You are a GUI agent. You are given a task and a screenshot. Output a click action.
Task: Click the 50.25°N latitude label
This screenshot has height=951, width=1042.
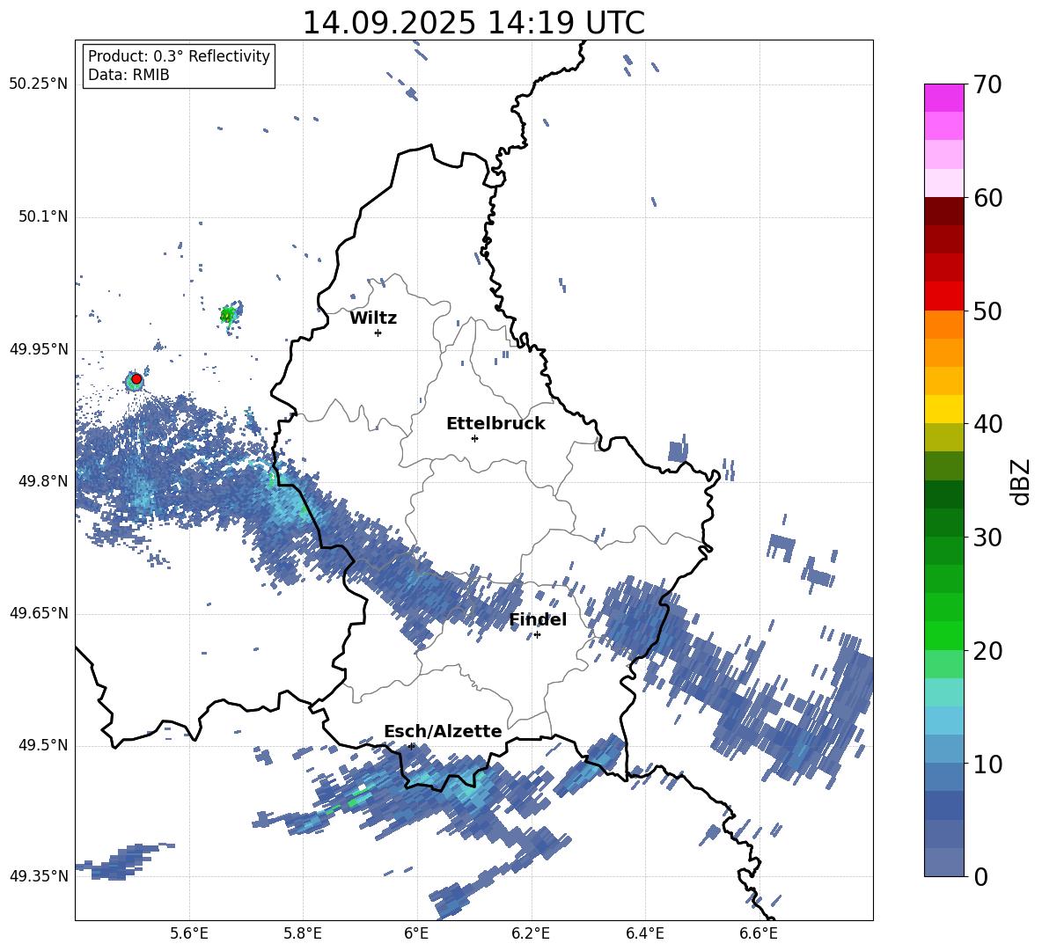click(38, 84)
